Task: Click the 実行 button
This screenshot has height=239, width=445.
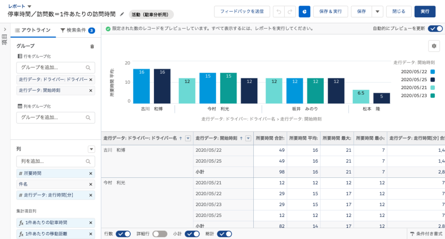Action: point(425,12)
